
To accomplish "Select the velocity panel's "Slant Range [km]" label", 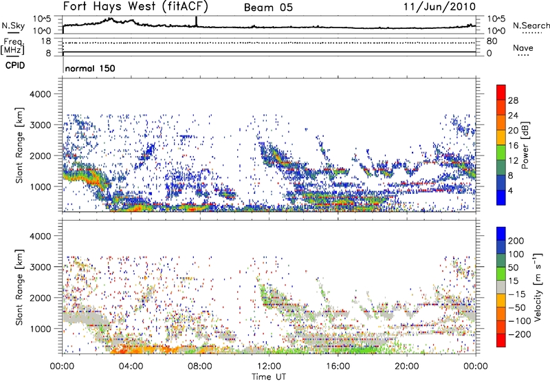I will pyautogui.click(x=19, y=287).
